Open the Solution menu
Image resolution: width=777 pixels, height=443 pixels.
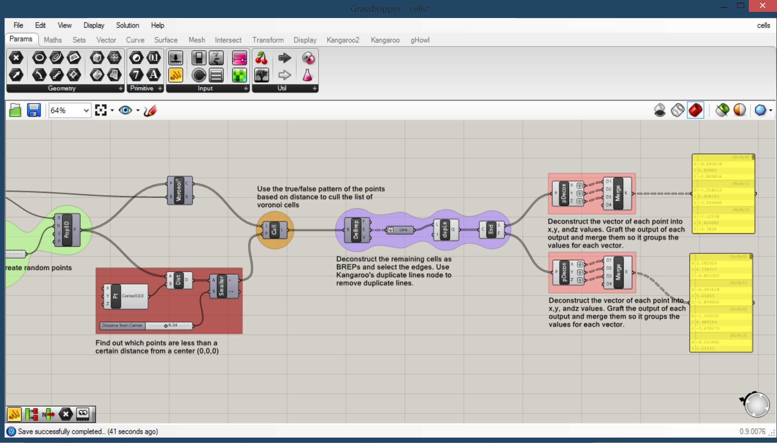pyautogui.click(x=127, y=25)
